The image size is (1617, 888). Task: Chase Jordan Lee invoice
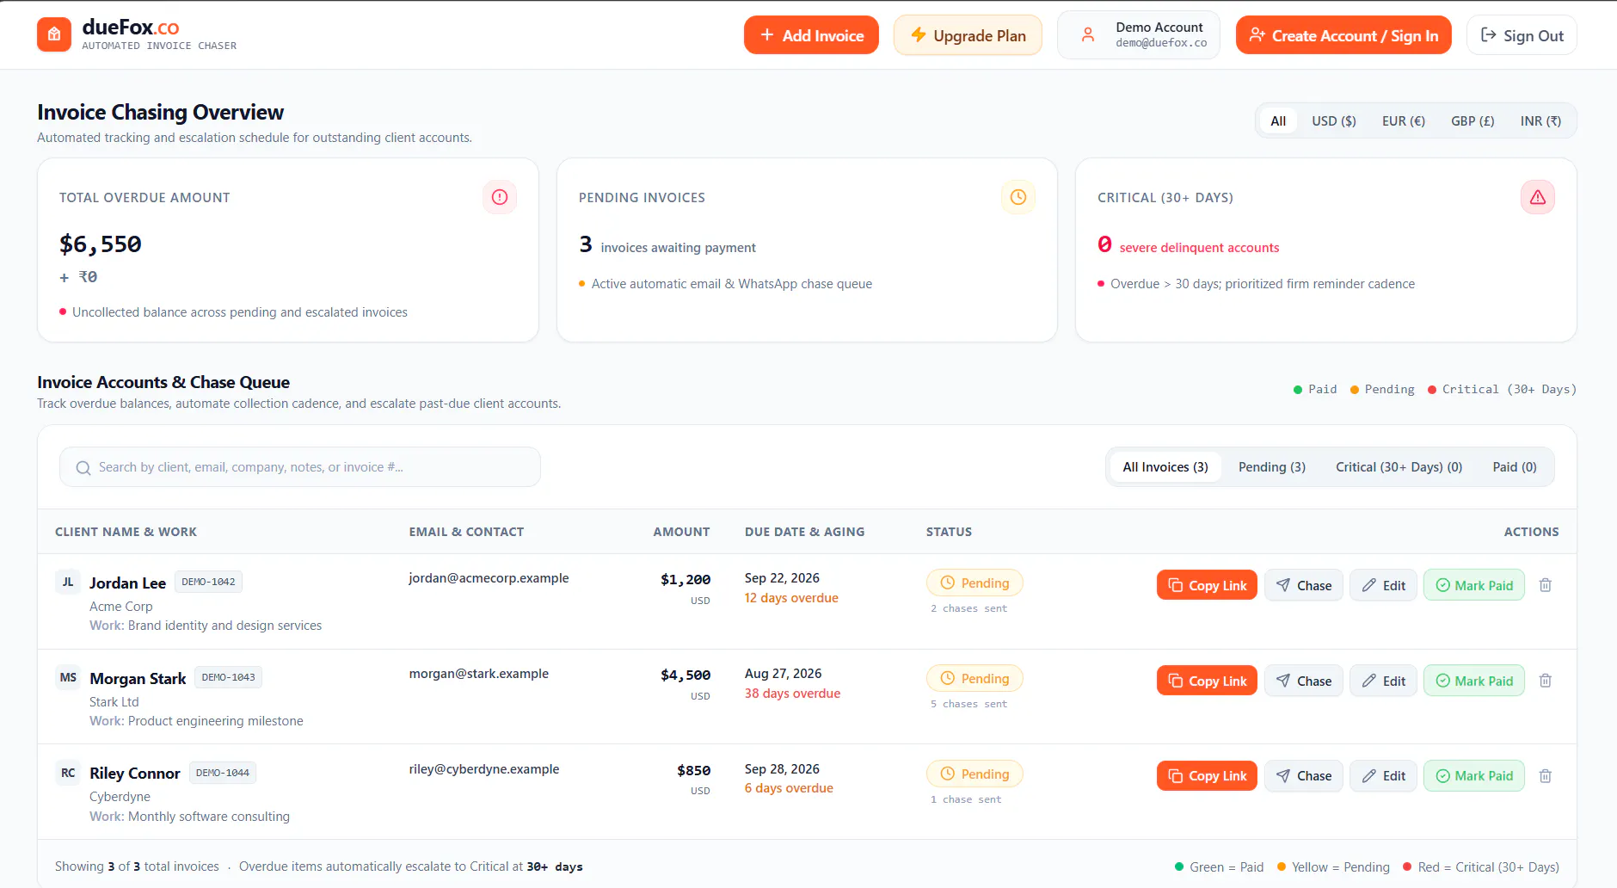pos(1303,585)
